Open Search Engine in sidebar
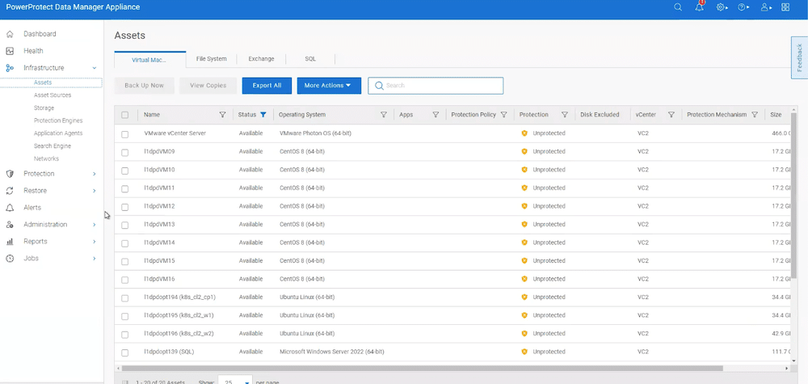808x384 pixels. coord(53,146)
